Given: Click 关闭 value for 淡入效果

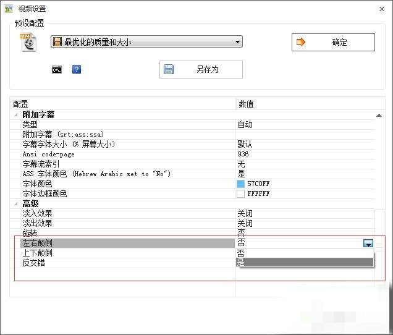Looking at the screenshot, I should point(245,213).
